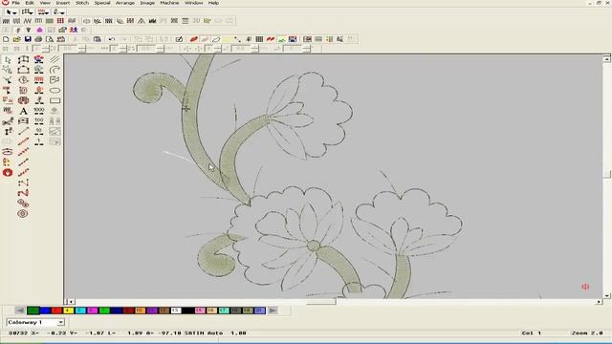This screenshot has height=344, width=612.
Task: Click the double red wave icon in toolbar
Action: pyautogui.click(x=270, y=39)
